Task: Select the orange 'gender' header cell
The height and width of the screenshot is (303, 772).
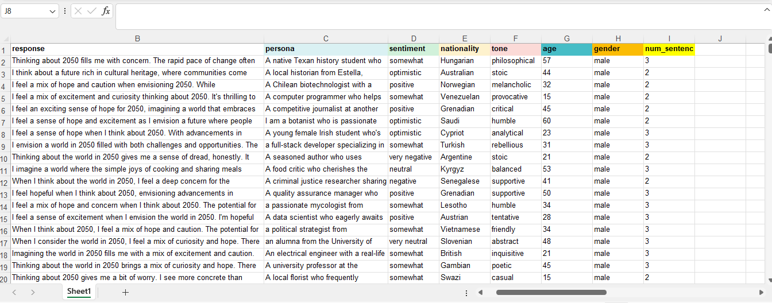Action: (617, 49)
